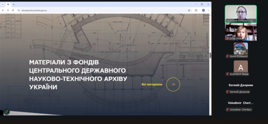This screenshot has width=268, height=124.
Task: Click the browser back arrow
Action: click(x=3, y=10)
